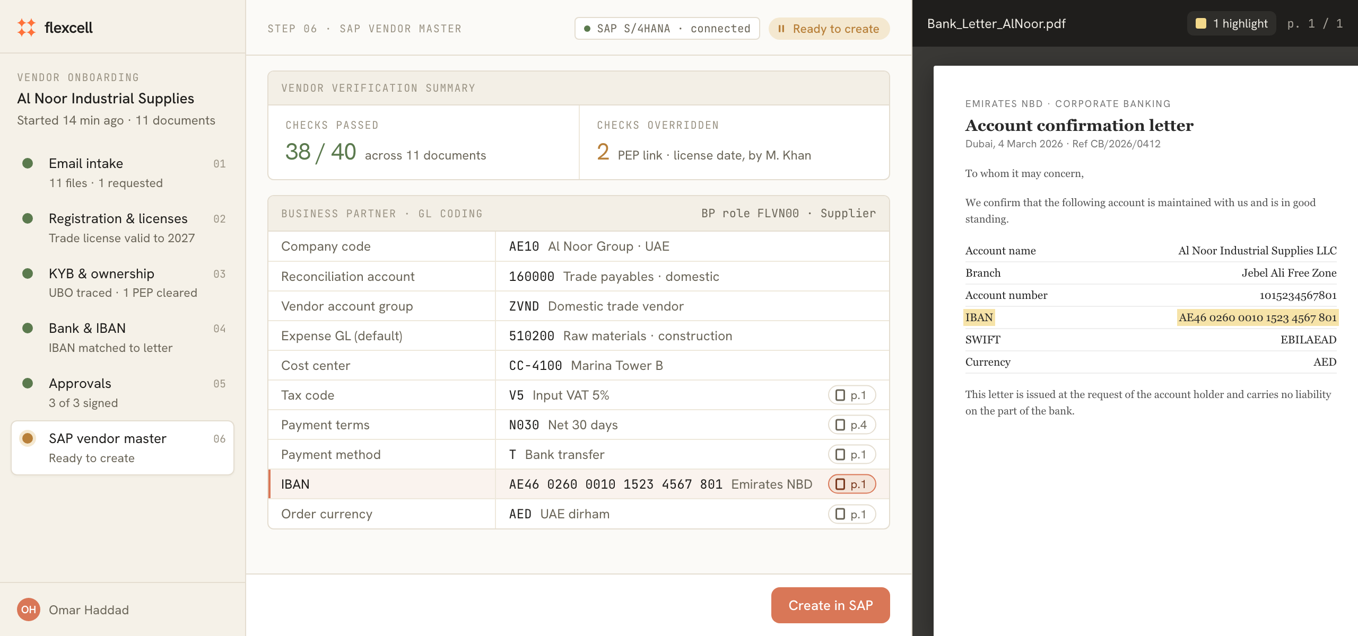Click the green status dot for Email intake
Image resolution: width=1358 pixels, height=636 pixels.
pyautogui.click(x=28, y=163)
